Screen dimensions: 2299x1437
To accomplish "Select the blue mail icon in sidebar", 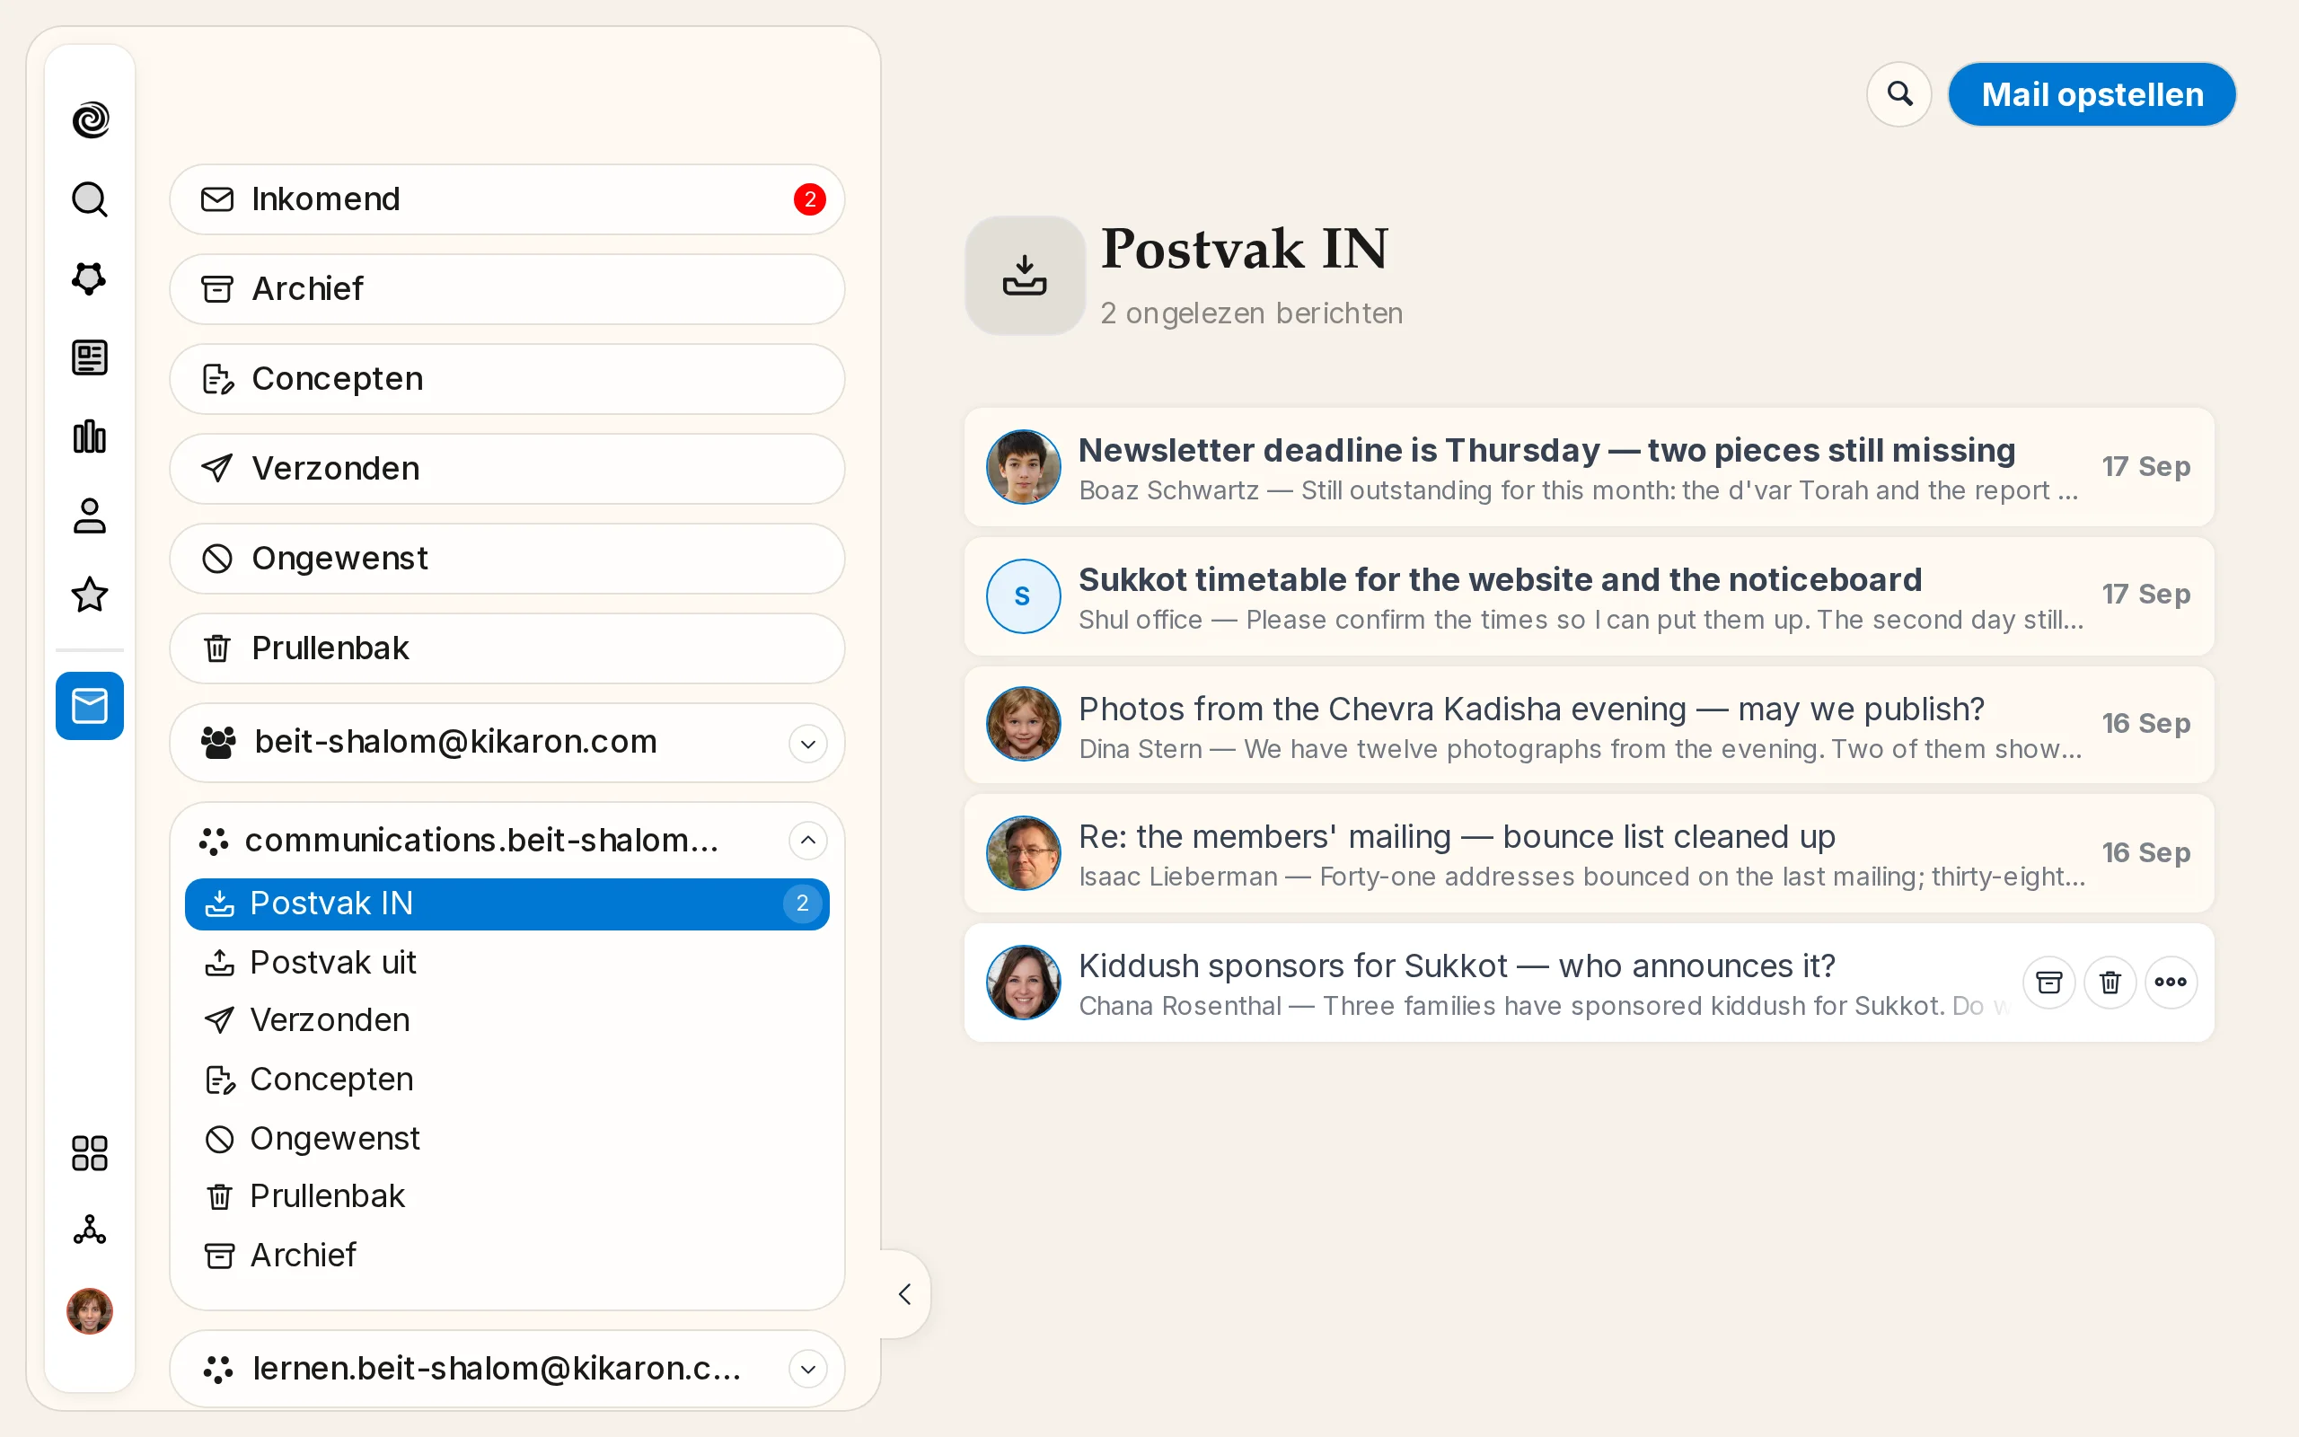I will click(90, 706).
